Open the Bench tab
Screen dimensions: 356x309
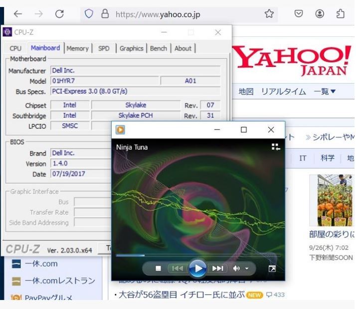159,48
